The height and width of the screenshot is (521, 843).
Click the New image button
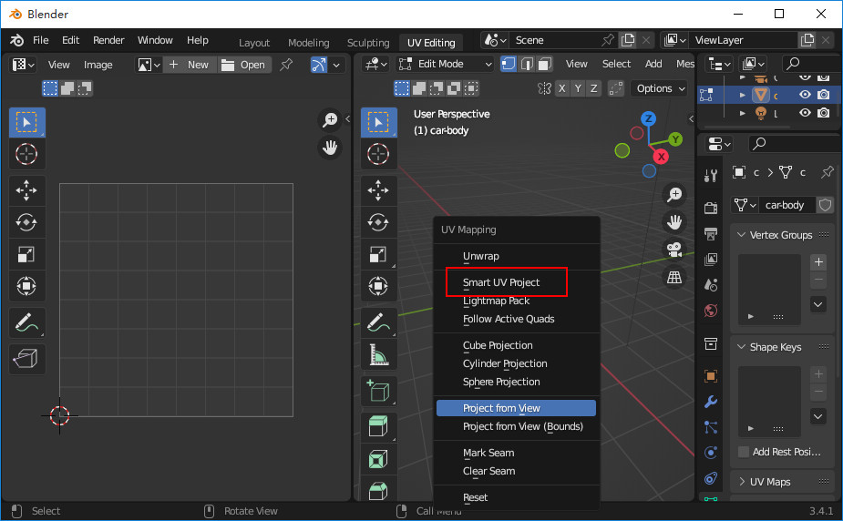click(189, 65)
